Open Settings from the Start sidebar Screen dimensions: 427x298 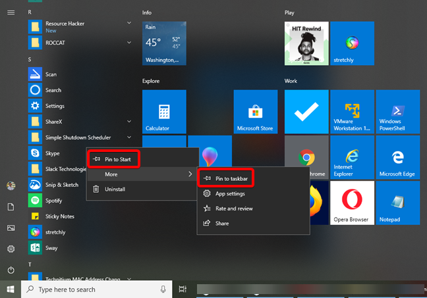(11, 249)
